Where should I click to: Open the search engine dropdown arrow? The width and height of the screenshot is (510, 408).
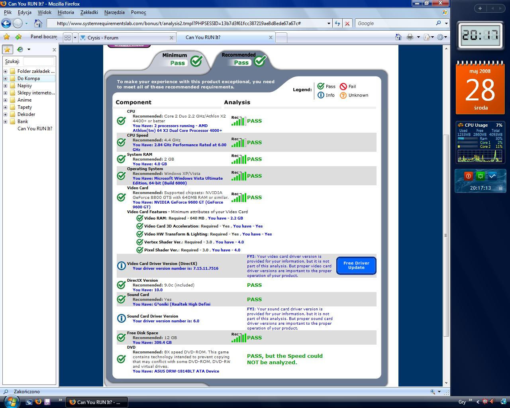446,24
